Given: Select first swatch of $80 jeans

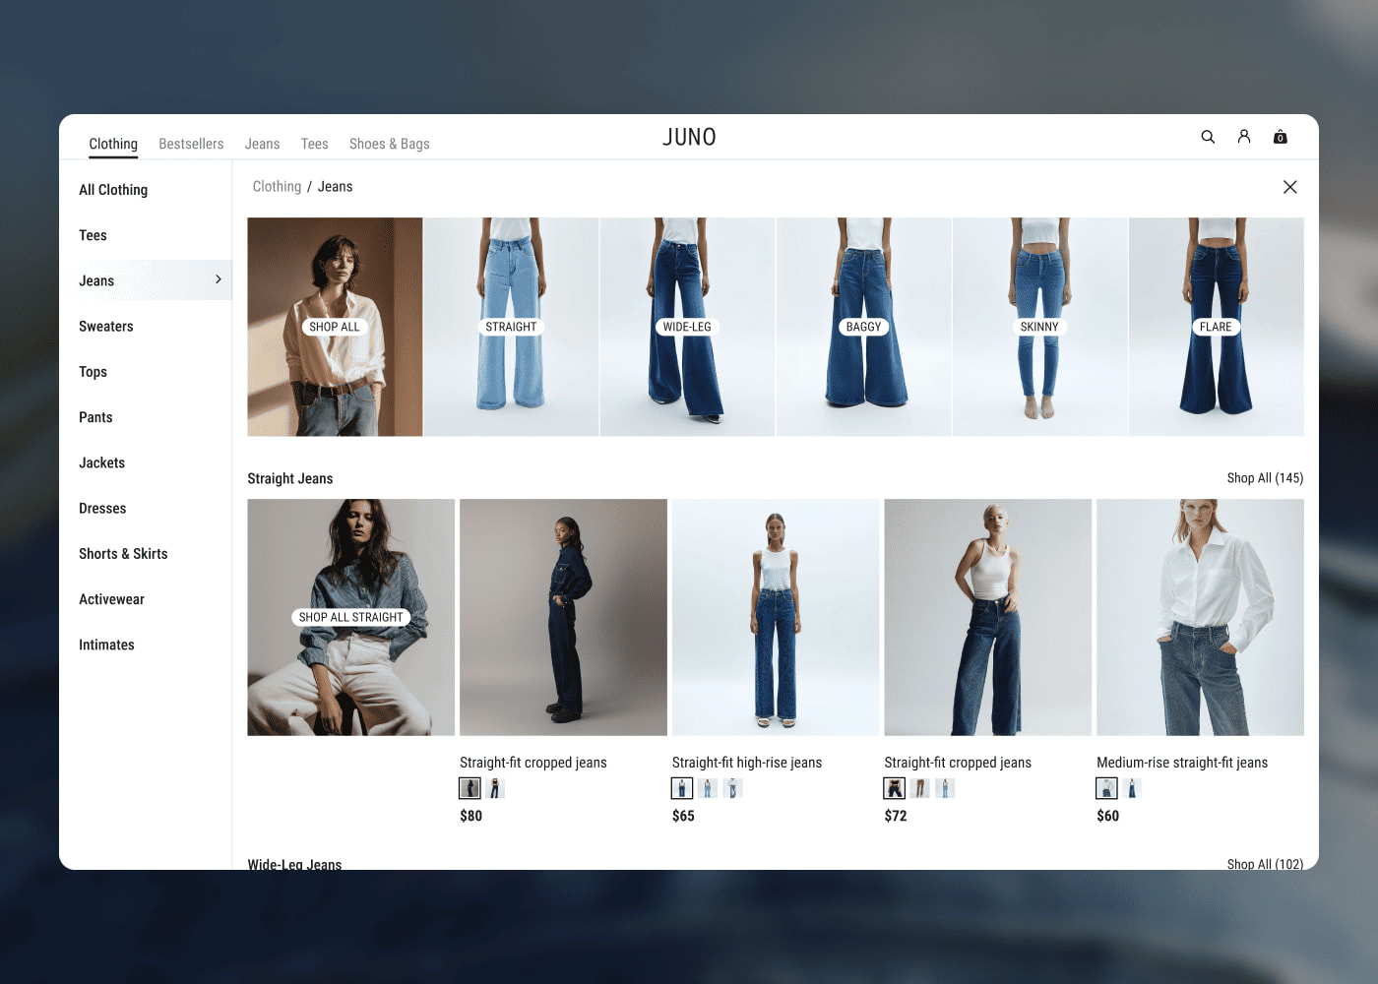Looking at the screenshot, I should click(x=470, y=788).
